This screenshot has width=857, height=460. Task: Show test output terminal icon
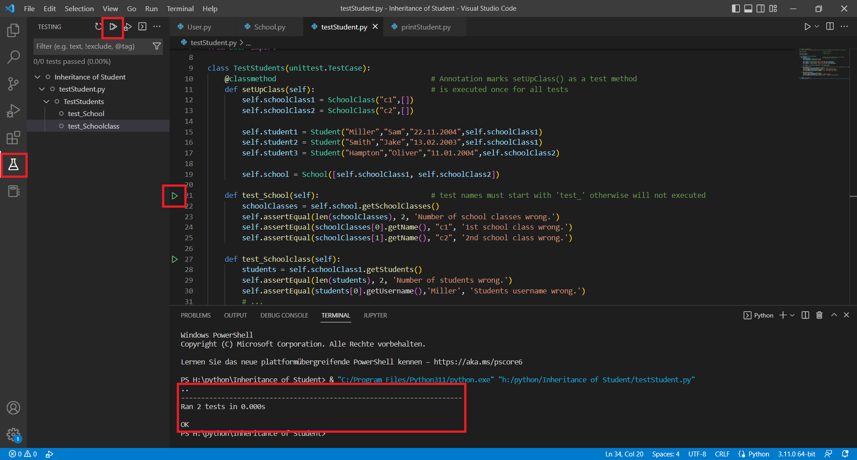pyautogui.click(x=142, y=27)
